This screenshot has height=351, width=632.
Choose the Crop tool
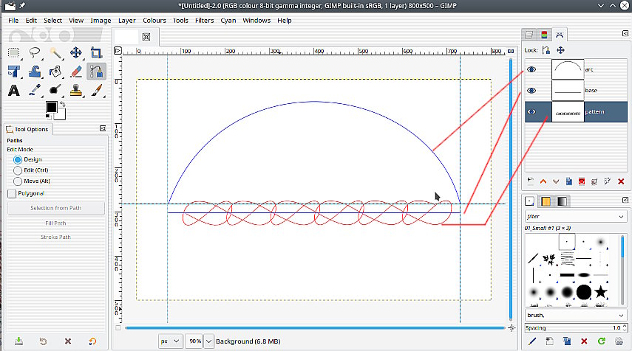coord(96,52)
